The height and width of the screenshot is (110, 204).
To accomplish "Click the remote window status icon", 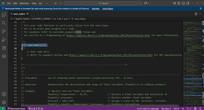I will pos(3,108).
